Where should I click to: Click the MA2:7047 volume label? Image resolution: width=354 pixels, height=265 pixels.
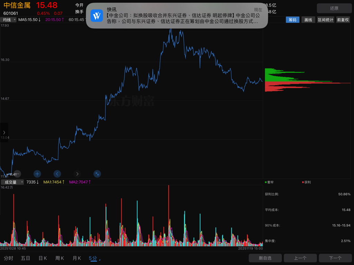tap(80, 182)
